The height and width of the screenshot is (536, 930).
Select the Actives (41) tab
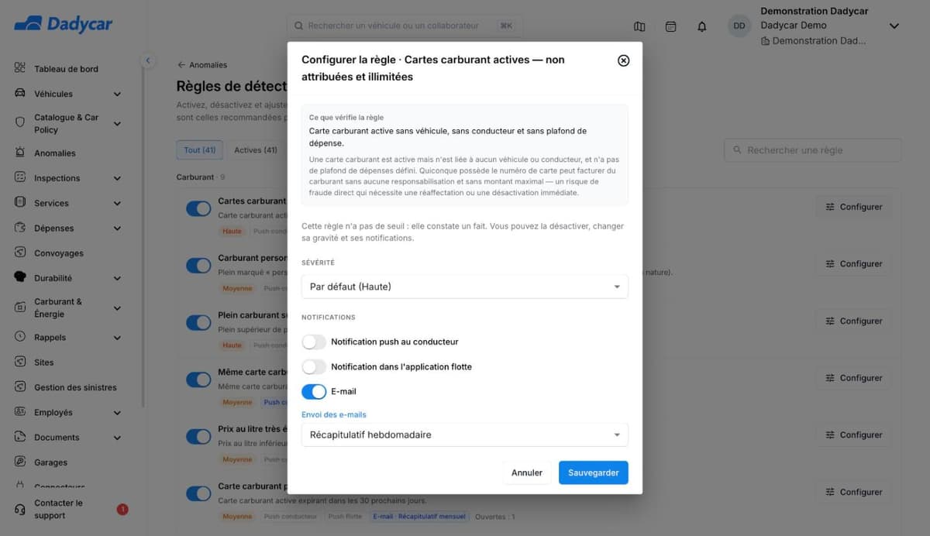(256, 149)
